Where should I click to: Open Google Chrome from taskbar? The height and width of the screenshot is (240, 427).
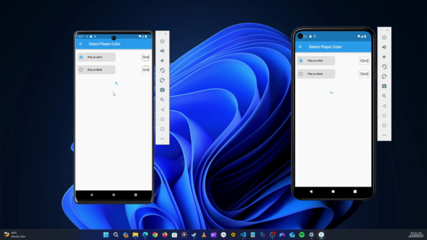155,235
